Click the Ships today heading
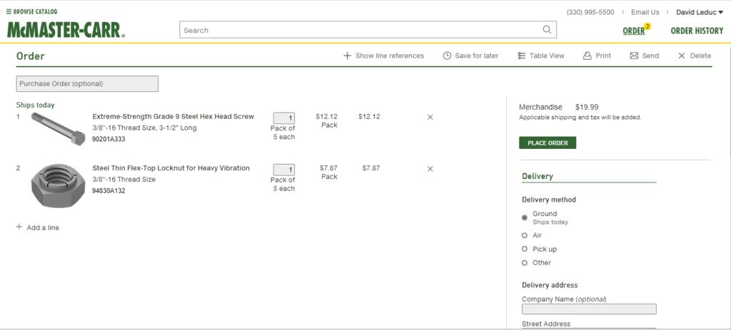Image resolution: width=731 pixels, height=330 pixels. click(36, 105)
